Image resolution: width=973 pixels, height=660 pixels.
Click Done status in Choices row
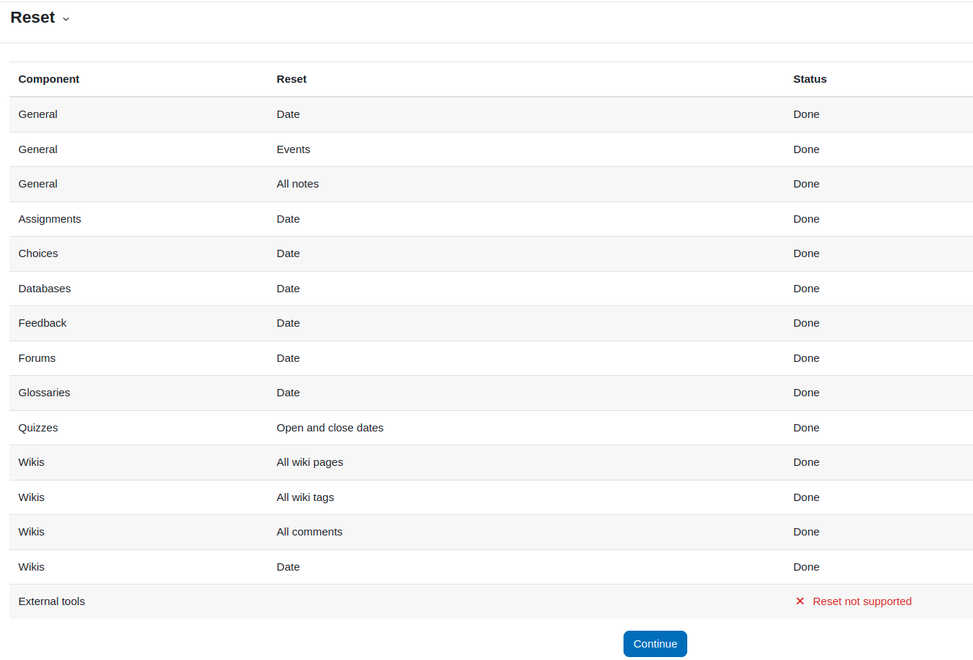click(x=806, y=253)
